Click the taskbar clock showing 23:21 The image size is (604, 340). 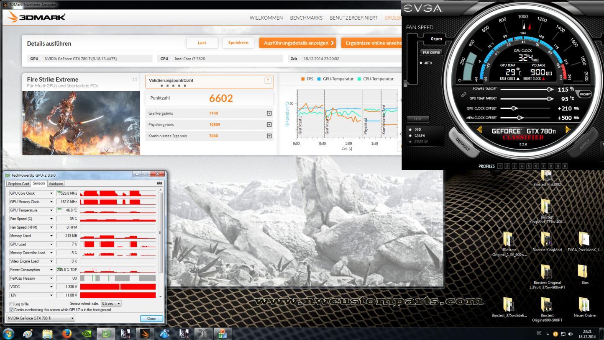(587, 334)
